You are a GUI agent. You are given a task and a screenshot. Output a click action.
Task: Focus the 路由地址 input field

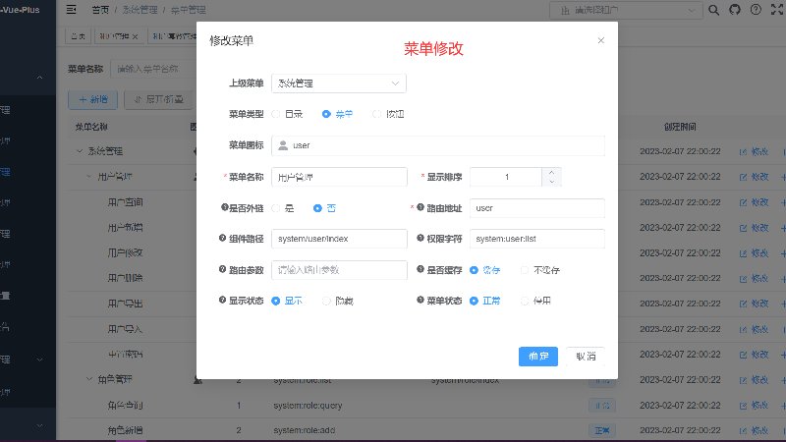(536, 208)
